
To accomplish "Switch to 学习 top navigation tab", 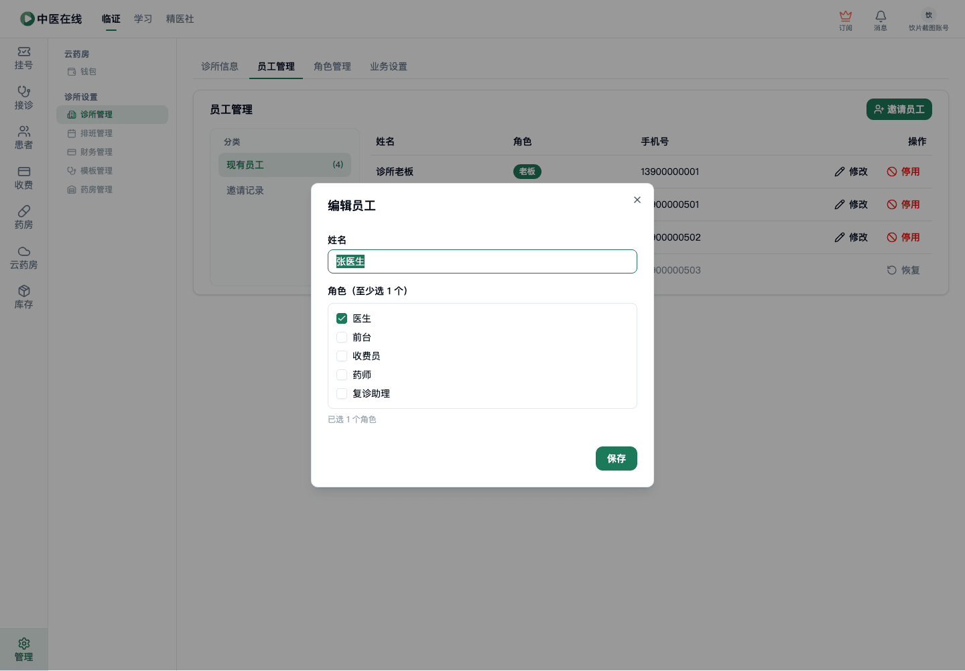I will click(x=143, y=19).
